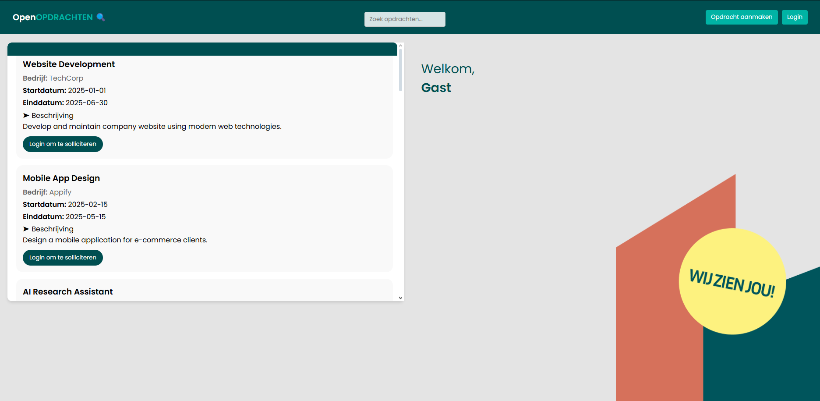Focus the 'Zoek opdrachten...' search field
Viewport: 820px width, 401px height.
click(404, 19)
